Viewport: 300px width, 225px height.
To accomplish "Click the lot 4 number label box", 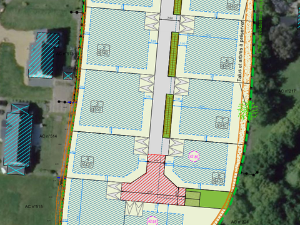I will pyautogui.click(x=87, y=162).
